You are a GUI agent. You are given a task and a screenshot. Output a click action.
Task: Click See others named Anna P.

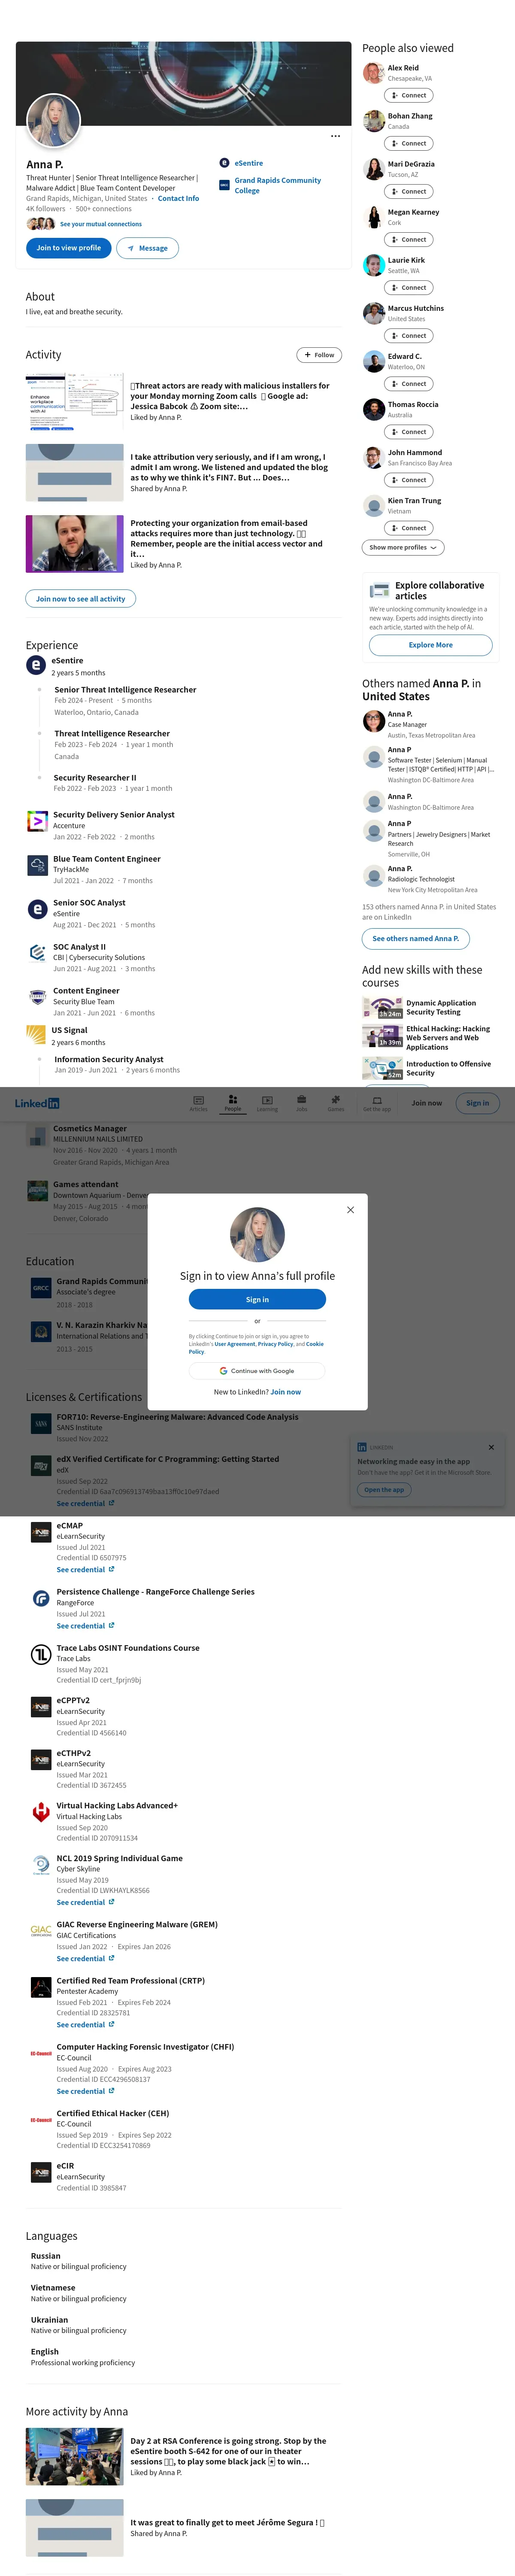pos(416,939)
